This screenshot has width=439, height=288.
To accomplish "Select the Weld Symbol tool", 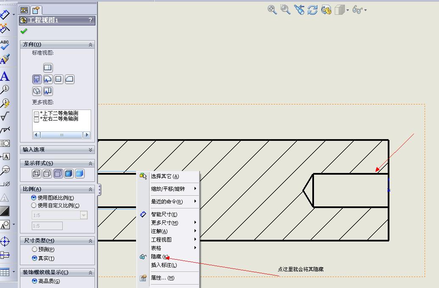I will click(5, 130).
